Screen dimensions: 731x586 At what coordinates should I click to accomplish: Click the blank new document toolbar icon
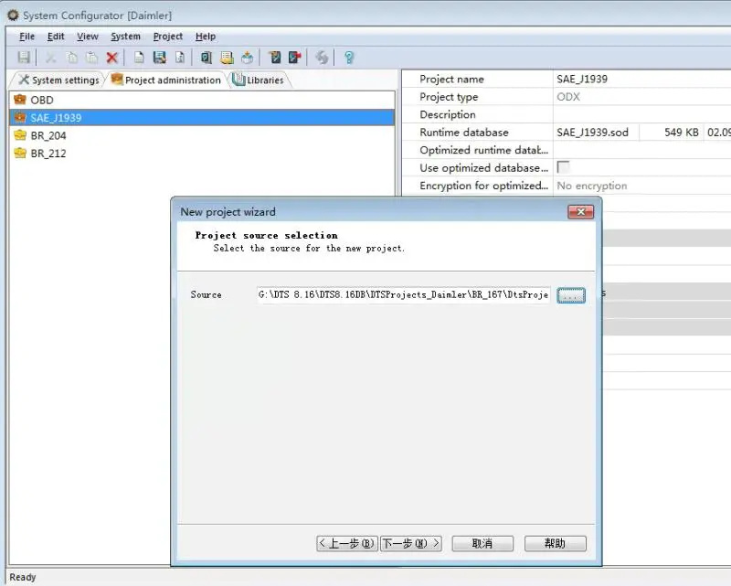click(x=139, y=58)
